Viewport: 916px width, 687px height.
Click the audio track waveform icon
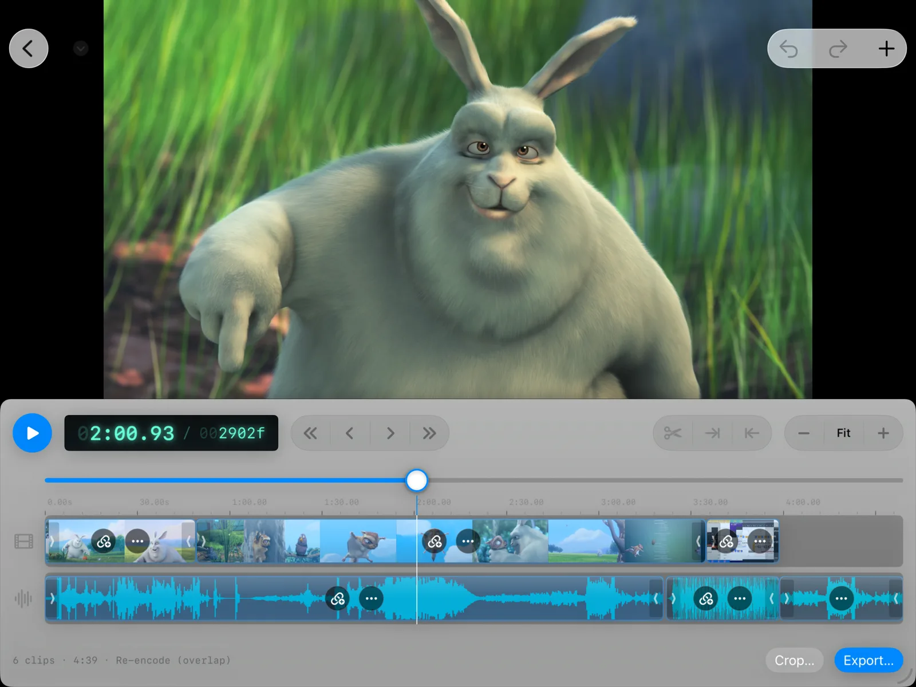coord(23,599)
